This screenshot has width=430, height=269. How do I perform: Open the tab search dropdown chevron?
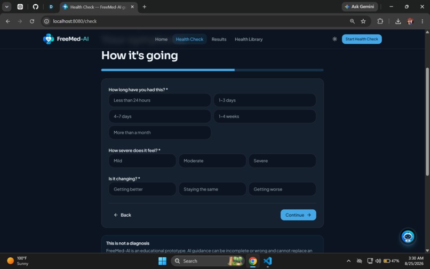point(6,7)
